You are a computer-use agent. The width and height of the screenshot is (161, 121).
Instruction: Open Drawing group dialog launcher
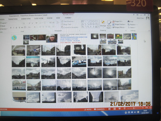(126, 31)
